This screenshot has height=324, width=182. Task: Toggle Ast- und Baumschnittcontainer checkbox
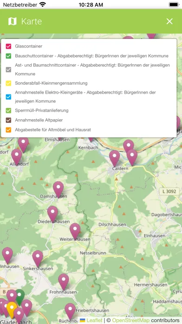pos(8,70)
